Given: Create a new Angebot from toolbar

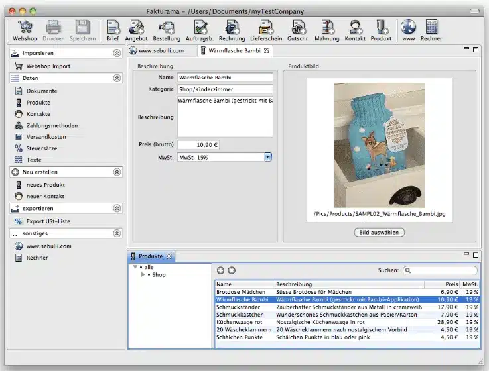Looking at the screenshot, I should pyautogui.click(x=136, y=30).
